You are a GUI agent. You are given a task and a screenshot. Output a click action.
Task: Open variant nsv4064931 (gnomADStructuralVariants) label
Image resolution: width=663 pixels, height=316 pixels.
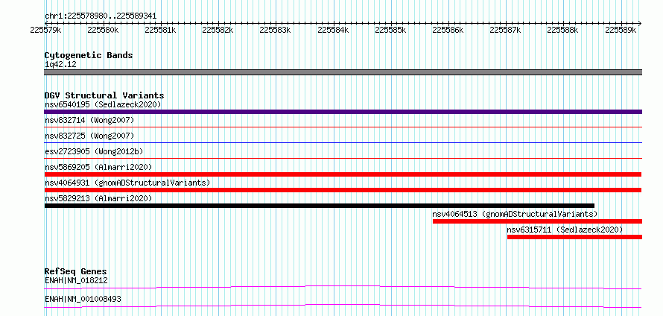tap(127, 183)
